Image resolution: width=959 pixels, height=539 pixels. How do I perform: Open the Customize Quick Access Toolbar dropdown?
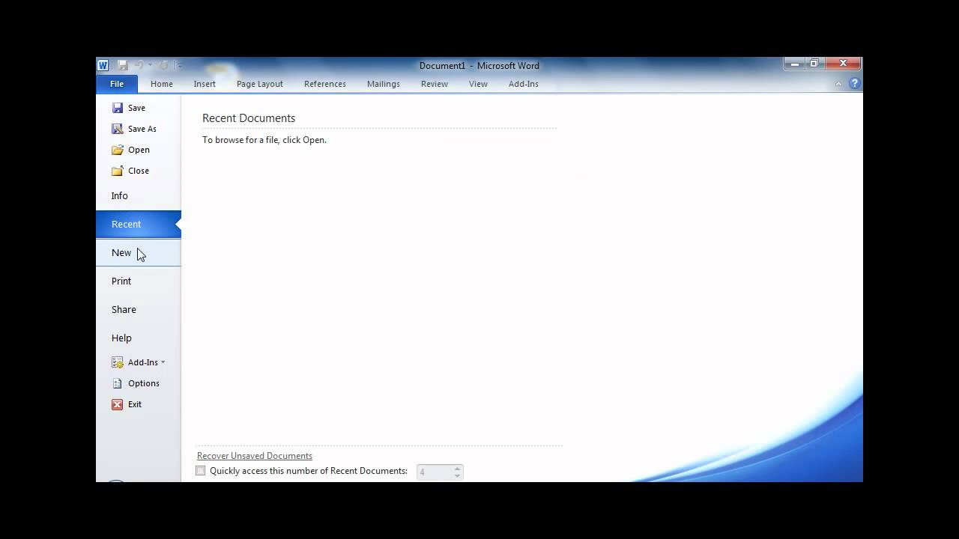point(180,66)
